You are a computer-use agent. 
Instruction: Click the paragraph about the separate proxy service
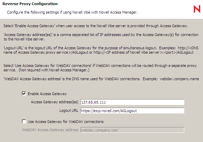100,68
